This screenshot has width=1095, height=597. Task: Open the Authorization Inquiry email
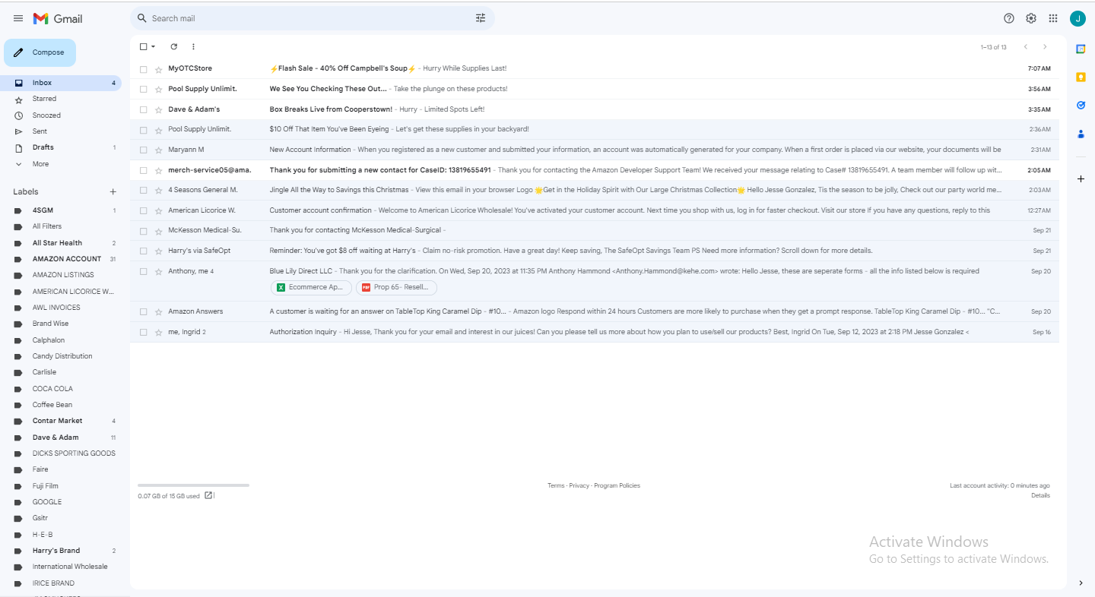tap(595, 332)
